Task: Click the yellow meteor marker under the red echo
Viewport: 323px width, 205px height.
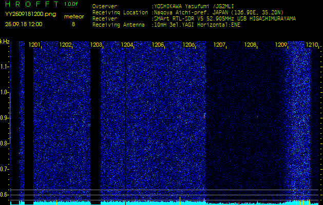Action: pos(180,201)
